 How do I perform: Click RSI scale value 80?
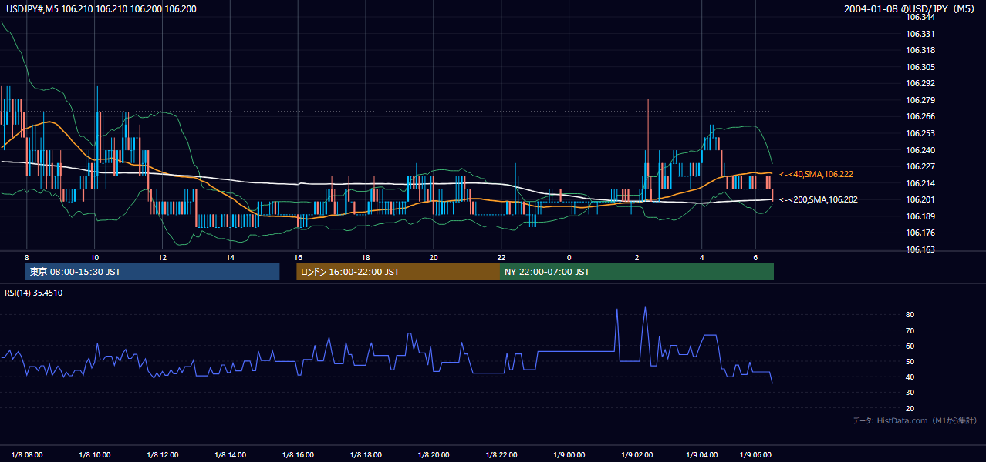pyautogui.click(x=910, y=315)
